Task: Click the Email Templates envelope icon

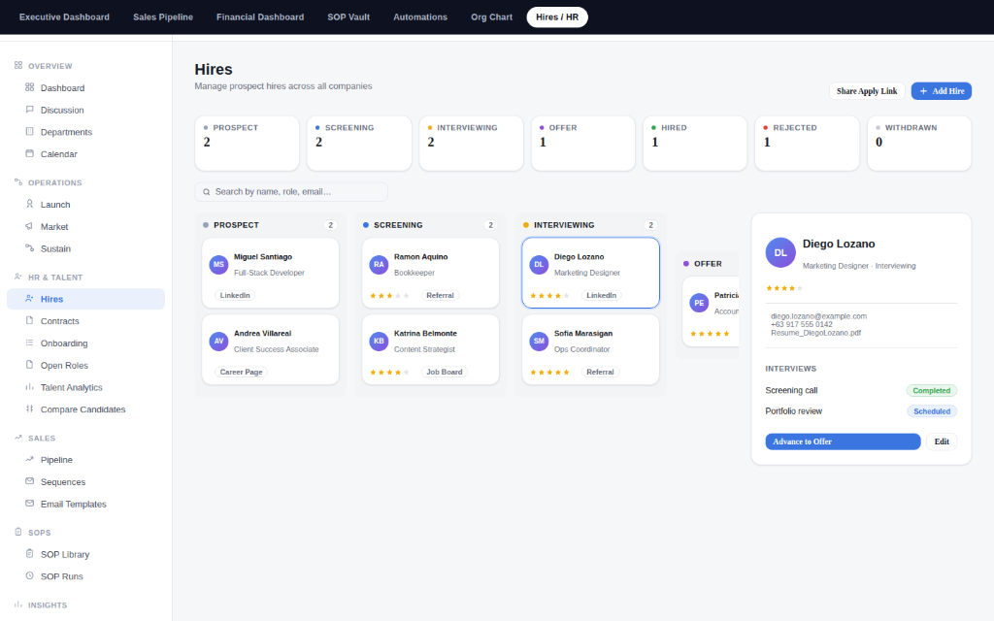Action: [30, 504]
